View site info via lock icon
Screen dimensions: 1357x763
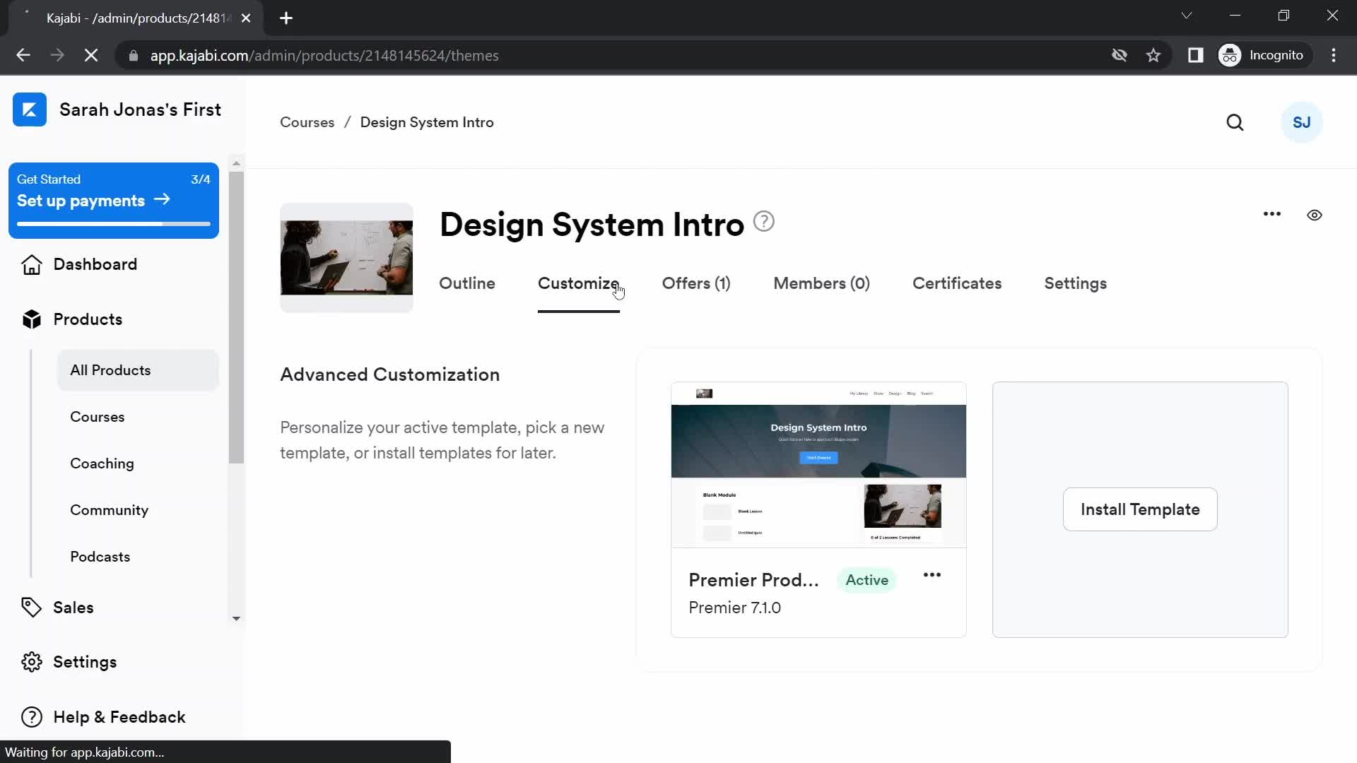134,55
